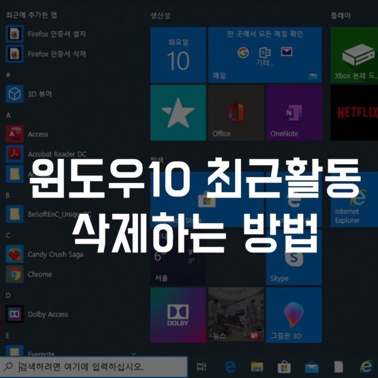This screenshot has width=378, height=378.
Task: Launch the 3D 뷰어 app
Action: coord(29,94)
